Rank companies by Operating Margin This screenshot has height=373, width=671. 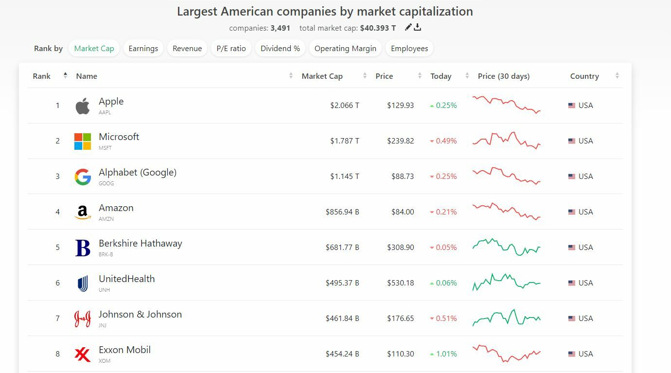click(x=345, y=49)
